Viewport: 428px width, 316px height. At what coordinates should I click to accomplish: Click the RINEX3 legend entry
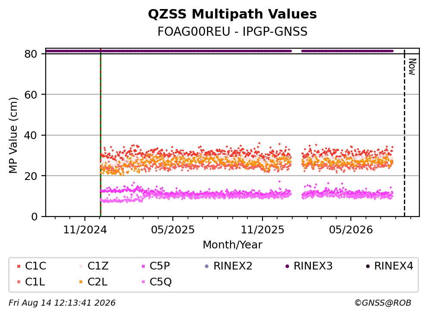309,266
